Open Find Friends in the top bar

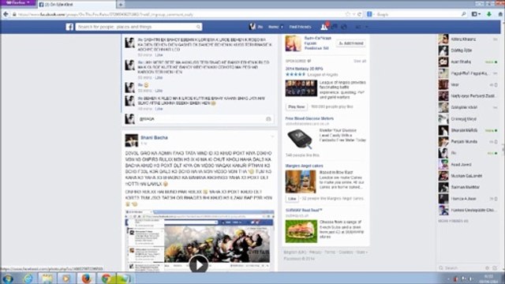point(300,27)
